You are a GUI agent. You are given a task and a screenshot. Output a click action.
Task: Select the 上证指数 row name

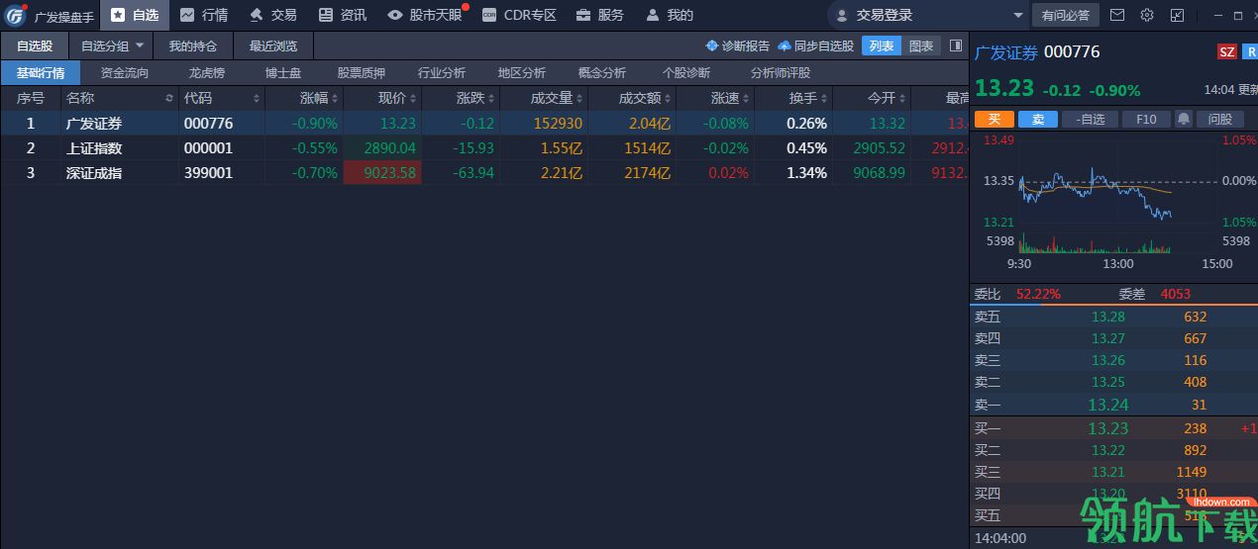point(94,148)
